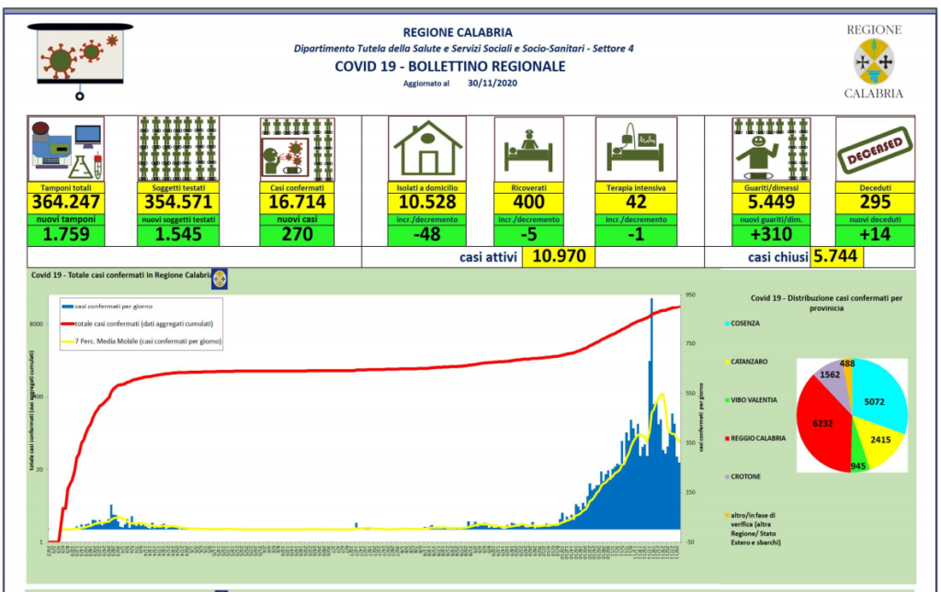Click the casi chiusi value 5.744
This screenshot has width=941, height=592.
[x=836, y=258]
